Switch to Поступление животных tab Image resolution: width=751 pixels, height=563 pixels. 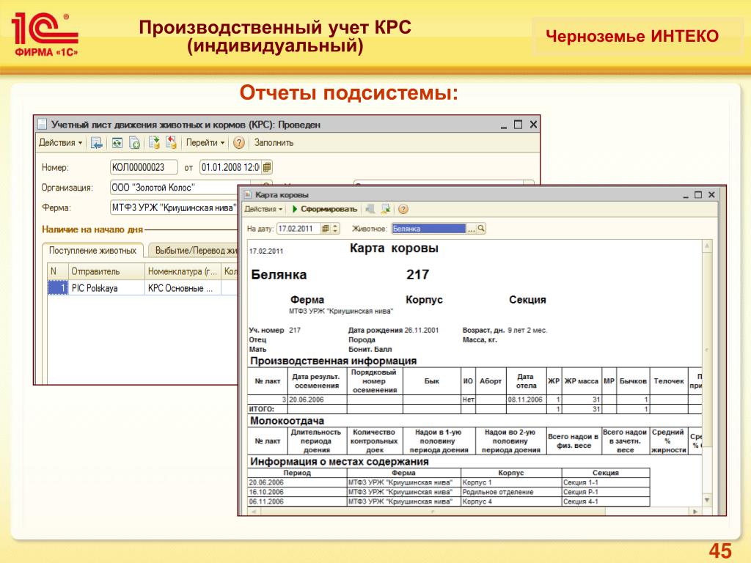pyautogui.click(x=92, y=251)
